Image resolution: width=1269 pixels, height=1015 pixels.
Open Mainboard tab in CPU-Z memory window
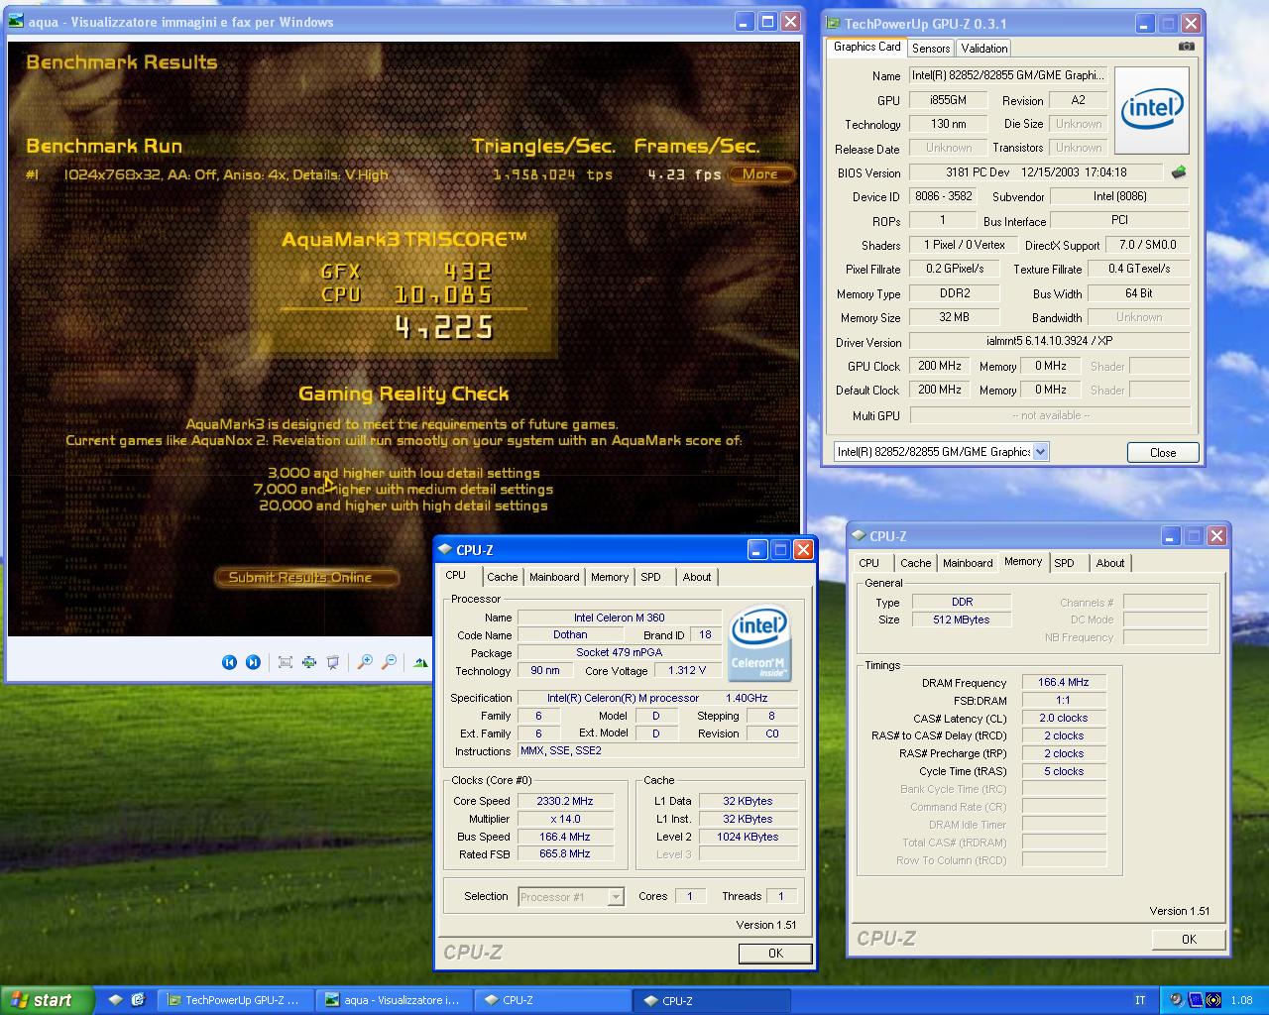click(968, 563)
